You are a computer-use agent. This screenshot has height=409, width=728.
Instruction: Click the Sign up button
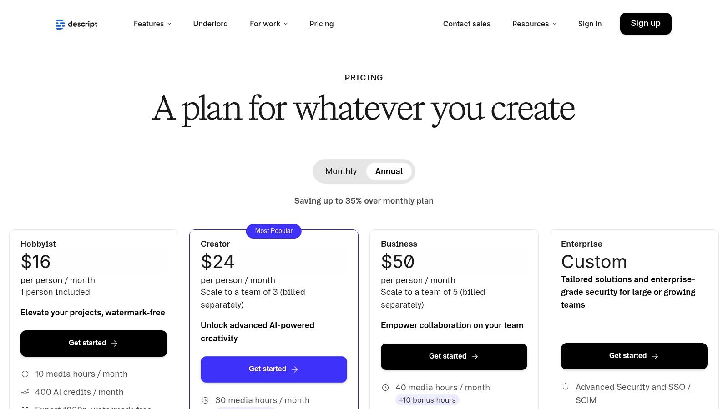(646, 23)
